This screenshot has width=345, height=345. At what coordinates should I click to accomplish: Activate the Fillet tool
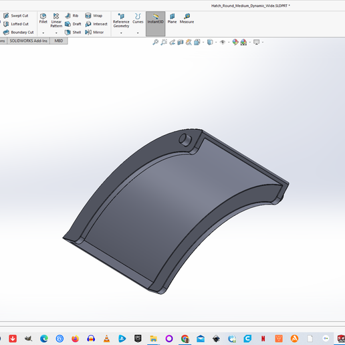(x=43, y=18)
